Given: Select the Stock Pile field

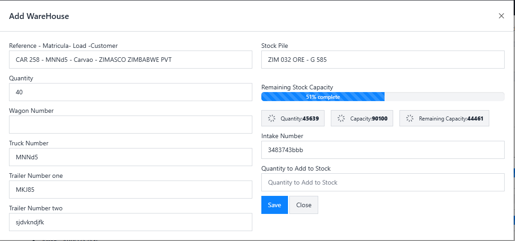Looking at the screenshot, I should [382, 60].
